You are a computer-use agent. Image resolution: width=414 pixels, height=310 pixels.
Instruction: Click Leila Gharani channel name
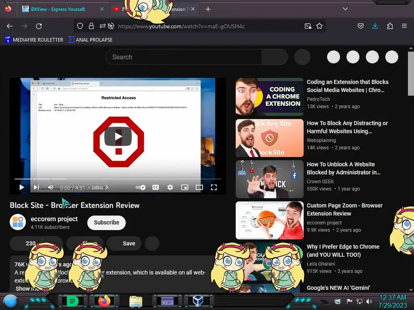[x=321, y=264]
